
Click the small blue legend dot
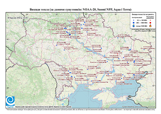pyautogui.click(x=134, y=20)
